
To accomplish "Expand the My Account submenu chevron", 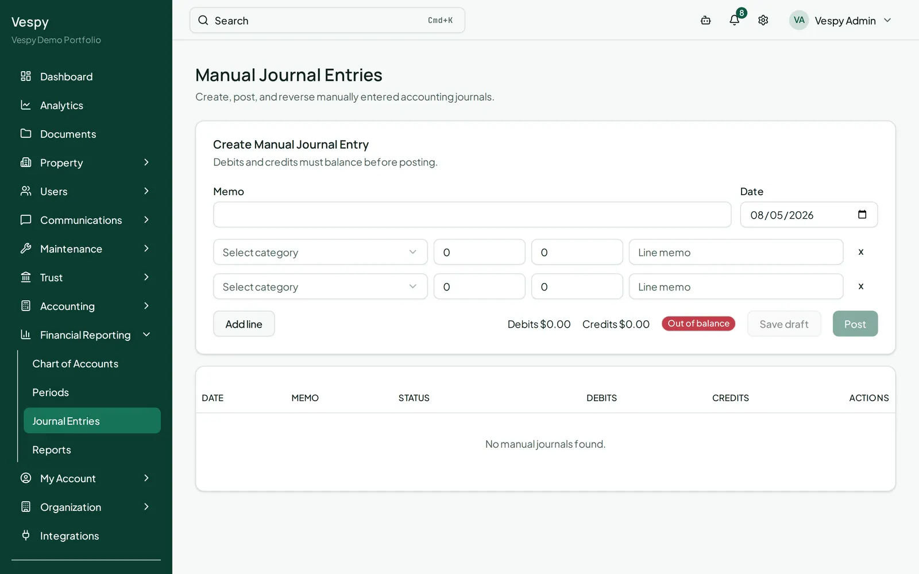I will tap(146, 478).
